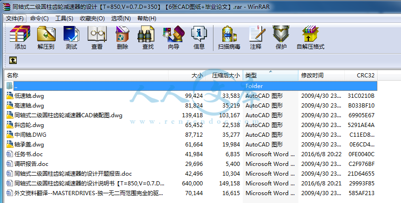Click CRC32 value 31C0210B
This screenshot has width=401, height=203.
[x=361, y=96]
